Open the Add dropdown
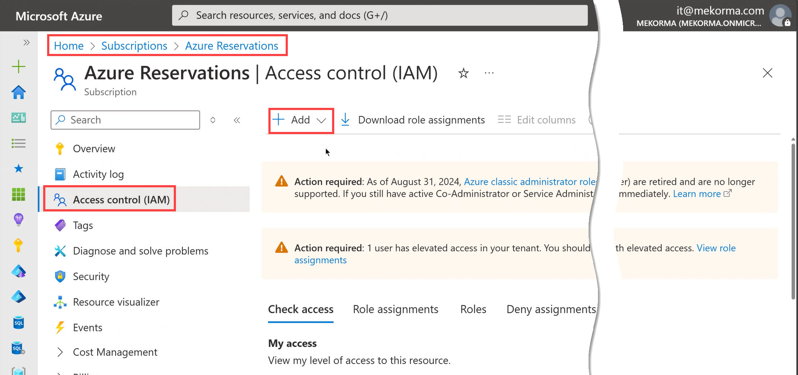 [x=301, y=120]
